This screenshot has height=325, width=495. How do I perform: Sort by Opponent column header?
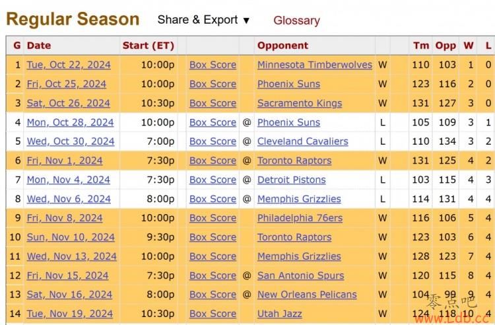(282, 46)
